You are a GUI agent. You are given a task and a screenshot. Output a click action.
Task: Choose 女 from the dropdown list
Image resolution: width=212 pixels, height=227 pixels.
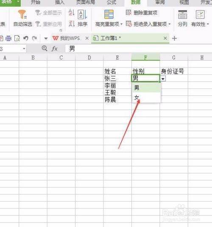pyautogui.click(x=146, y=98)
